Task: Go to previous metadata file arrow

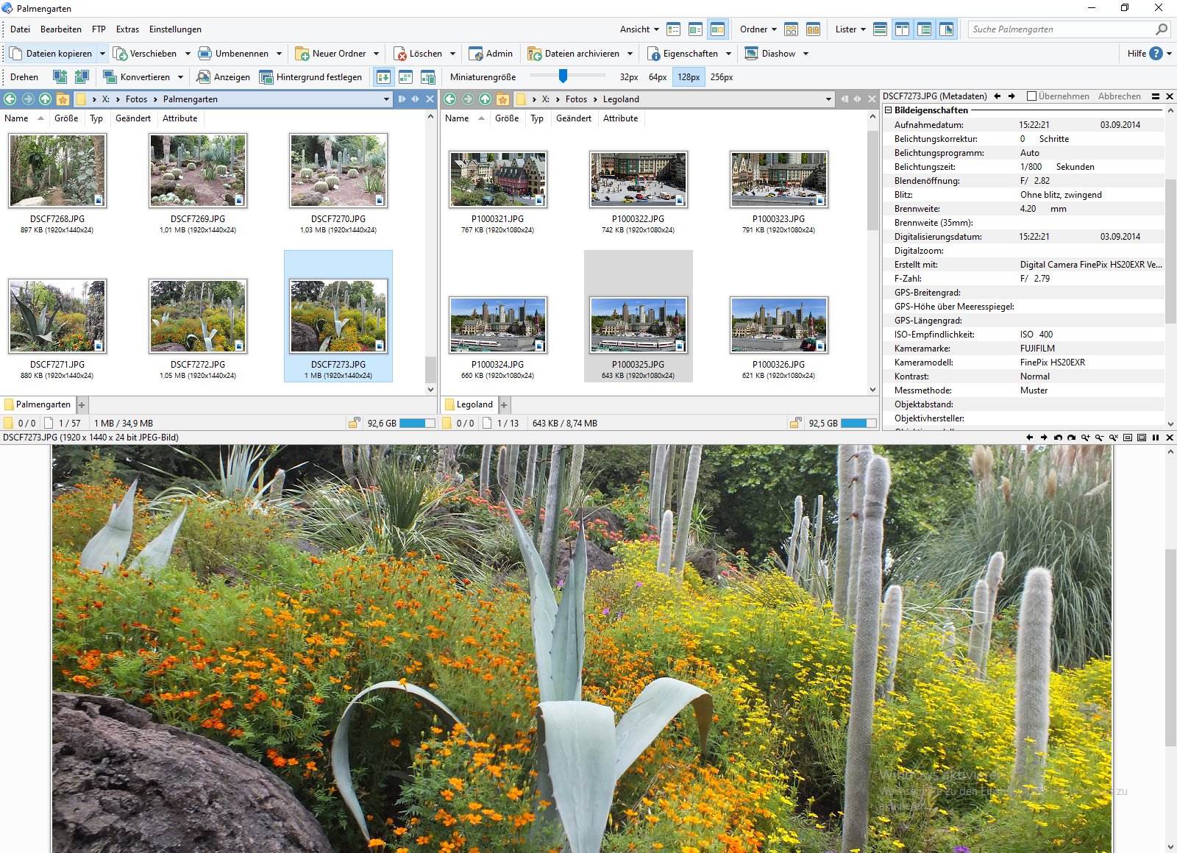Action: (998, 96)
